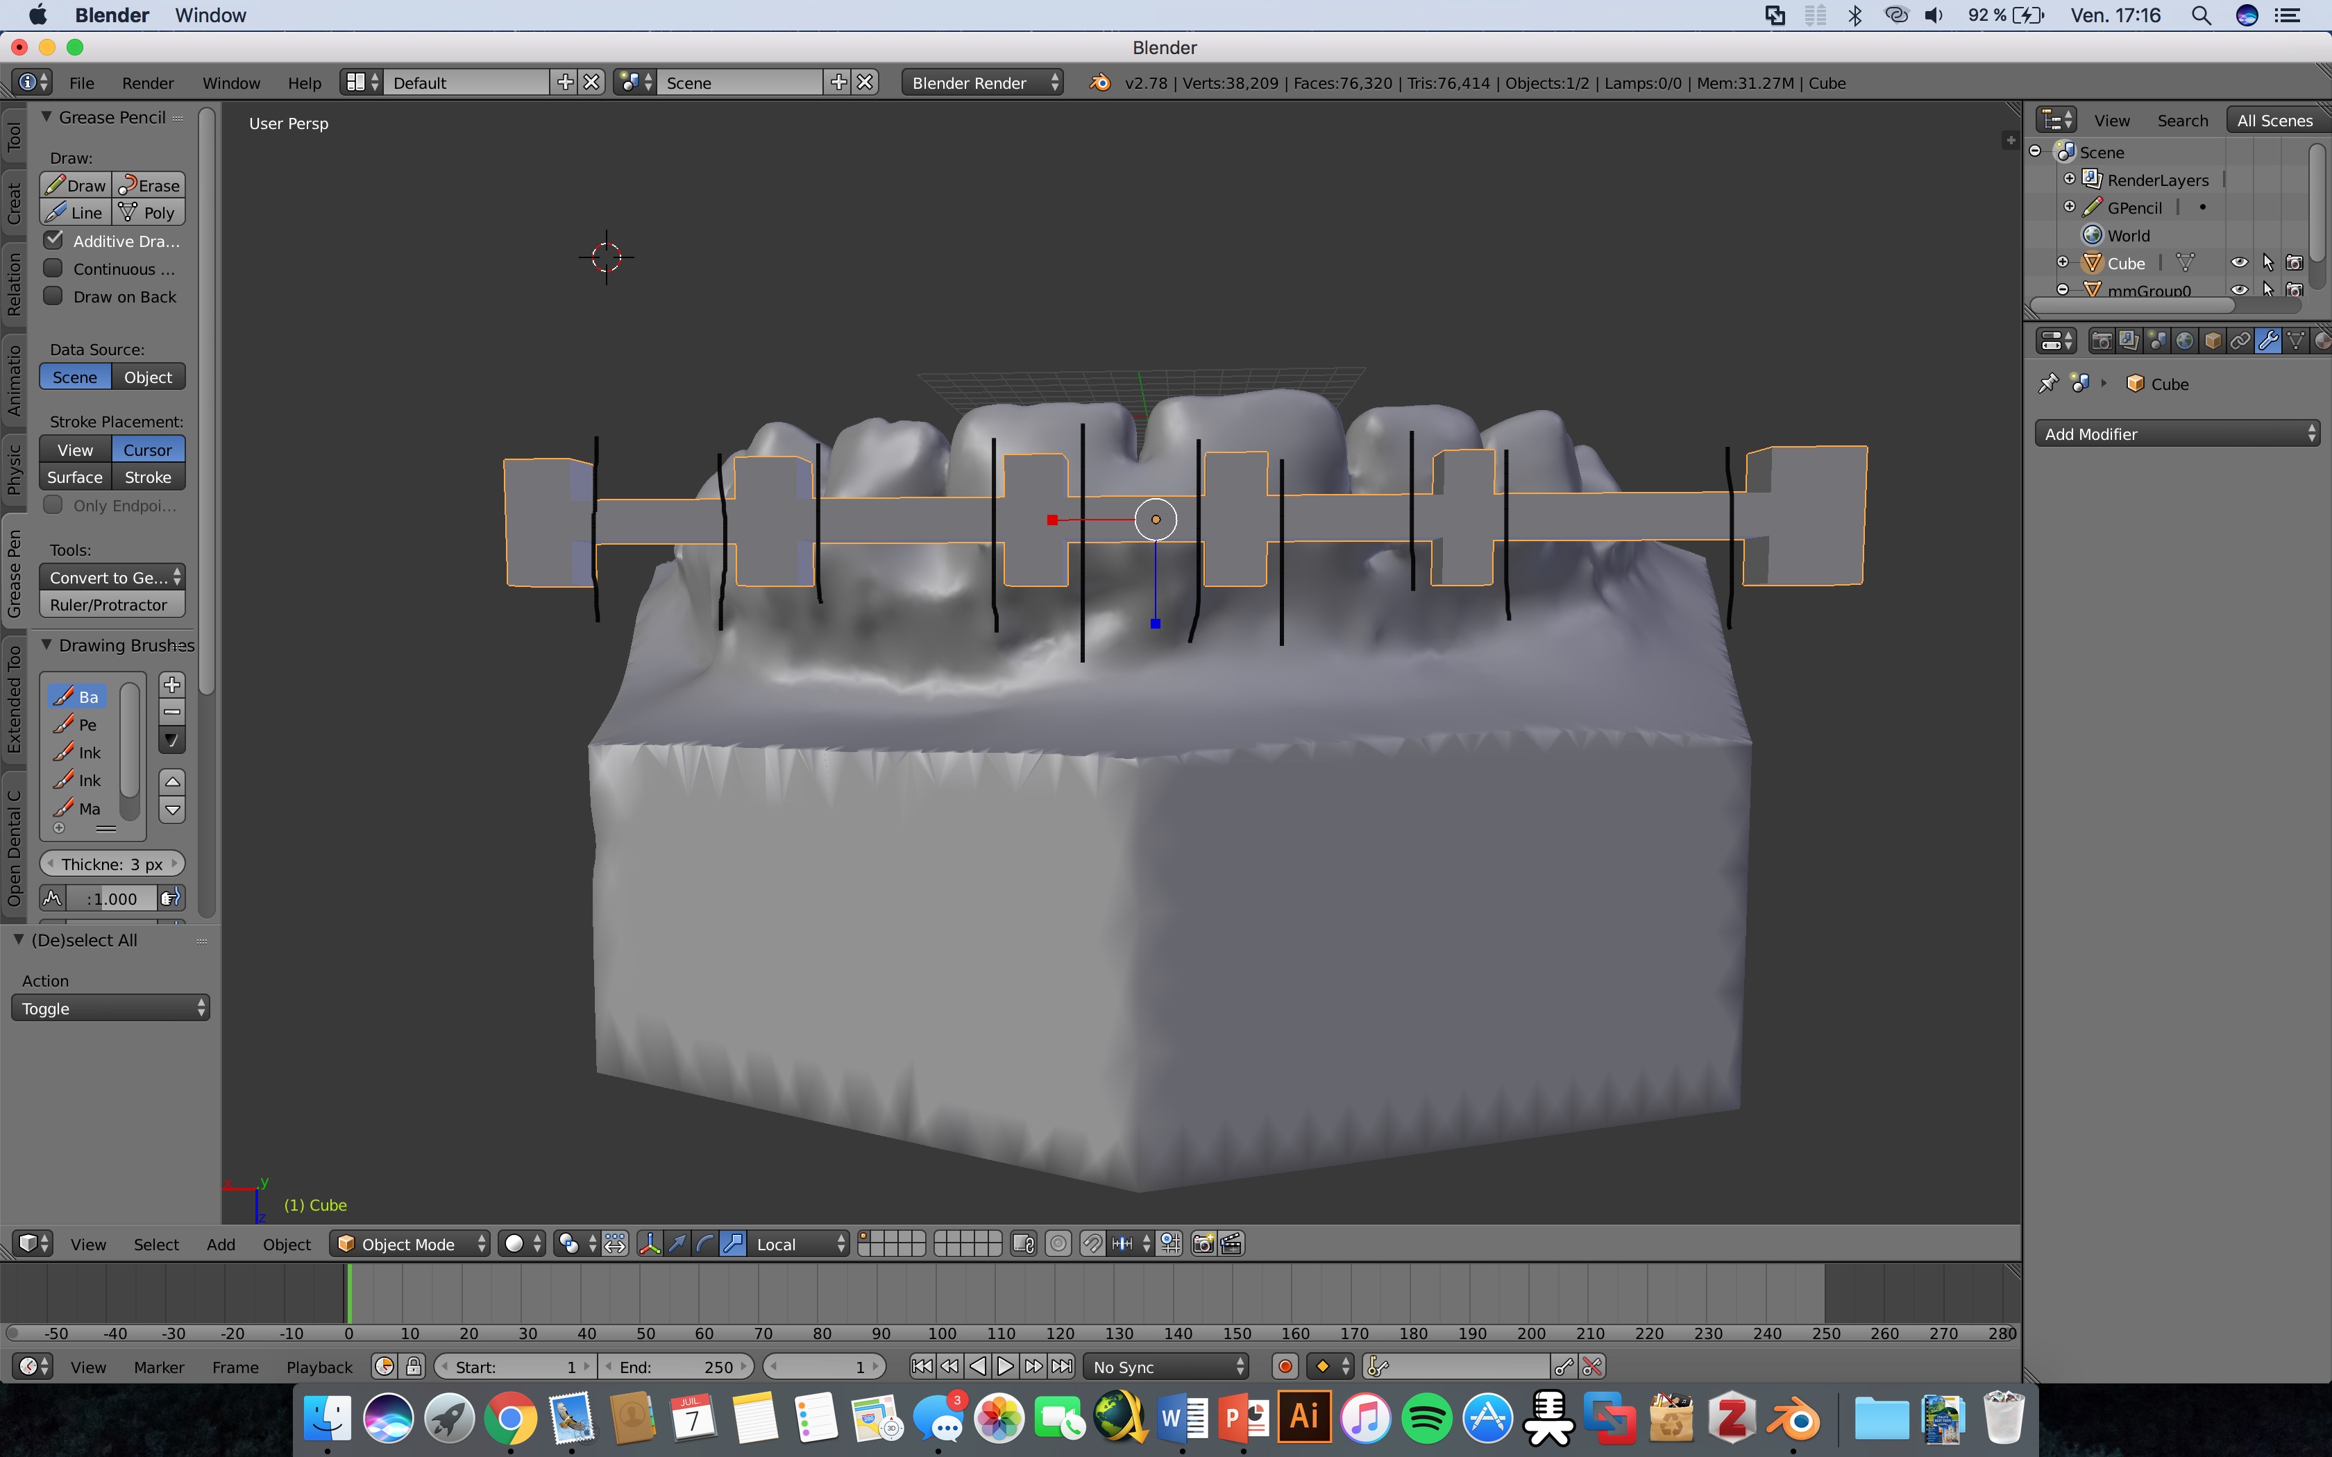Open Constraints properties tab chain icon

2240,341
